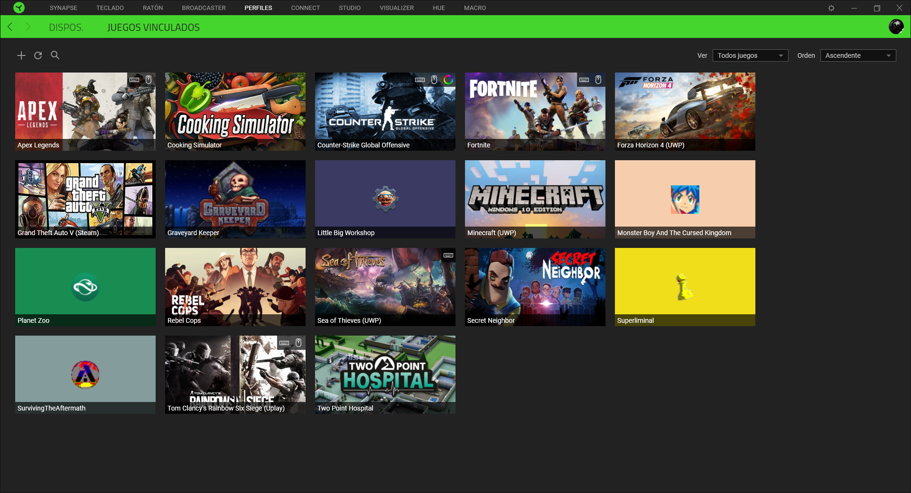Open the Forza Horizon 4 (UWP) tile
Viewport: 911px width, 493px height.
pyautogui.click(x=685, y=111)
